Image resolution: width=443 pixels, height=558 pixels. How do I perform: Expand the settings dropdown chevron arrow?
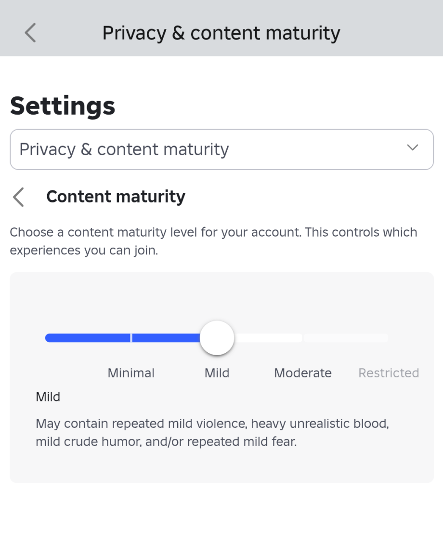tap(412, 148)
